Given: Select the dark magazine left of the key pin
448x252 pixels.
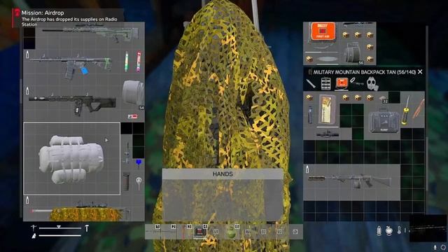Looking at the screenshot, I should 126,181.
